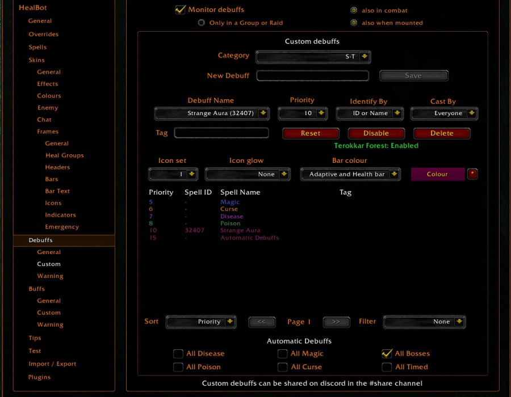The width and height of the screenshot is (511, 397).
Task: Go to the next page with >> button
Action: tap(336, 322)
